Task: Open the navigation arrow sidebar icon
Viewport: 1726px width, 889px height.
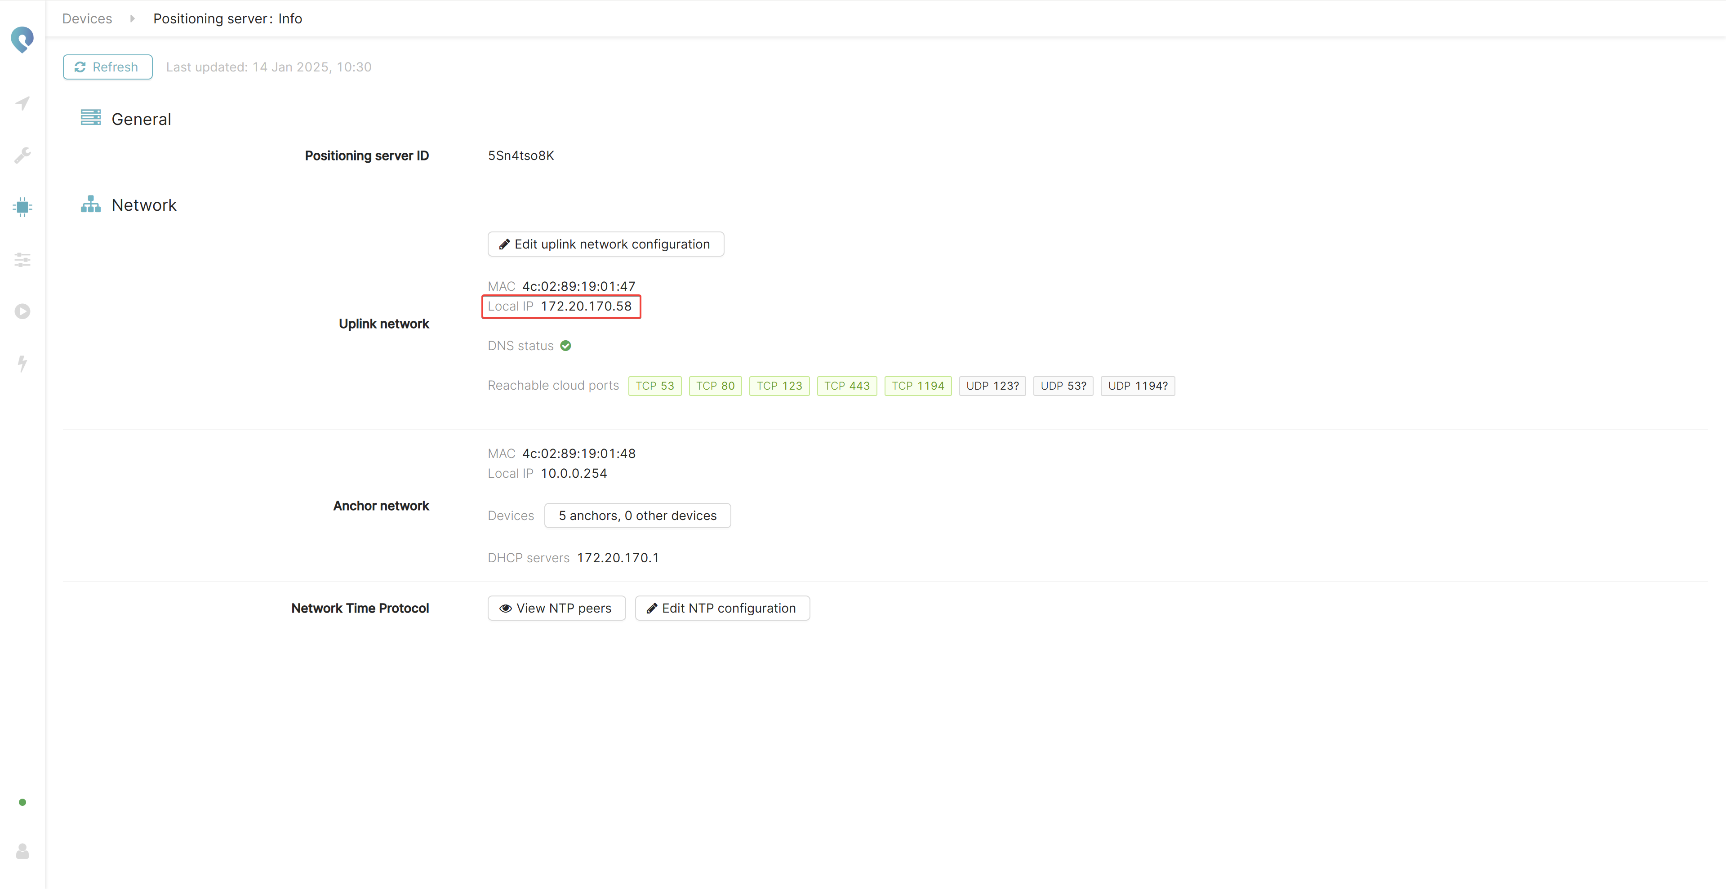Action: pos(22,103)
